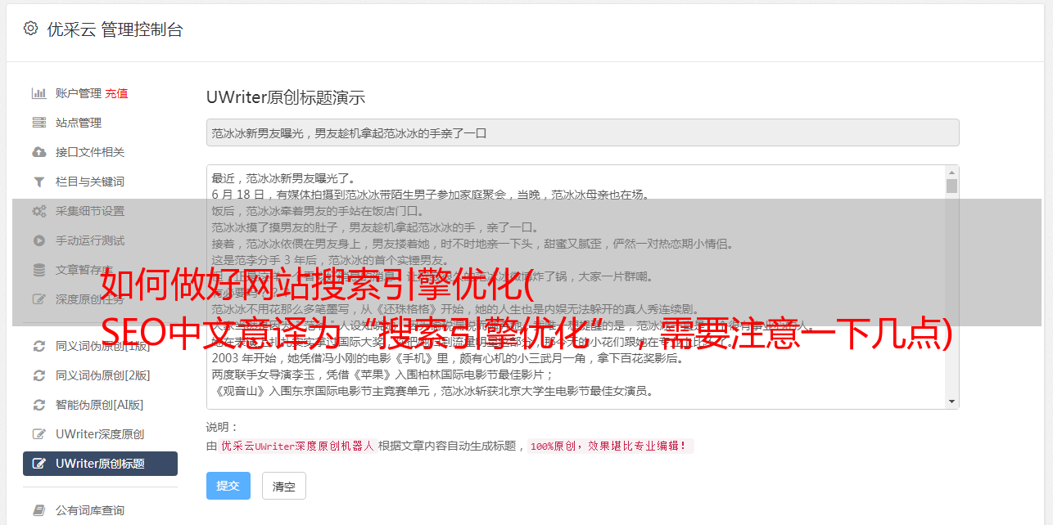Screen dimensions: 1053x525
Task: Click the UWriter原创标题演示 heading
Action: pyautogui.click(x=286, y=97)
